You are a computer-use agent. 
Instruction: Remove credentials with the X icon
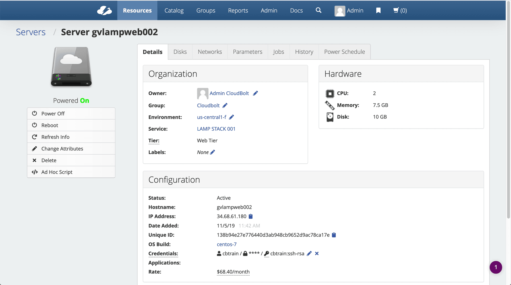(x=317, y=254)
